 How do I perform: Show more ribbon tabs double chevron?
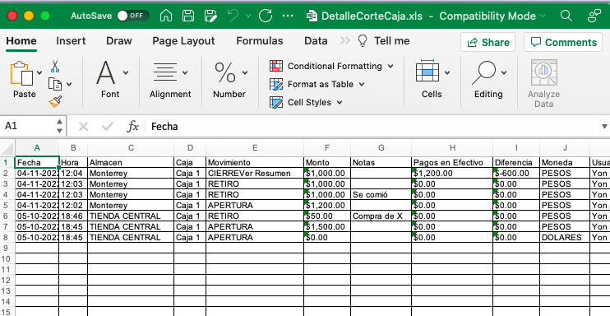344,40
